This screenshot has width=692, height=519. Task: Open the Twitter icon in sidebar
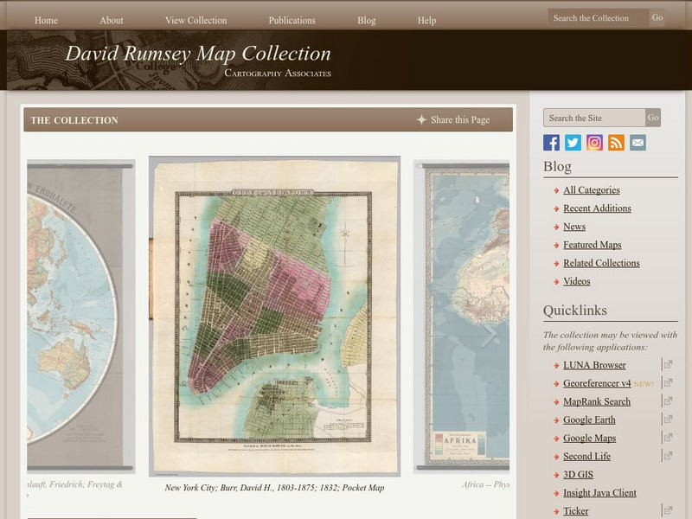click(x=573, y=143)
